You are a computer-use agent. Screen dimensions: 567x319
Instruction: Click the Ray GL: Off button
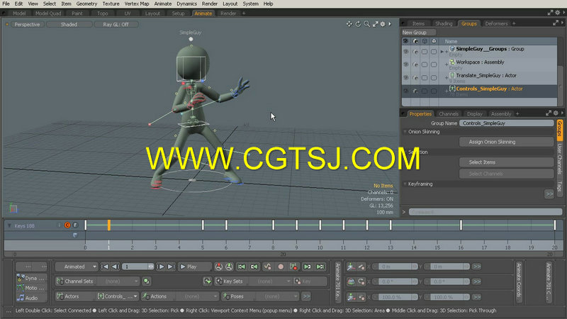(x=116, y=24)
